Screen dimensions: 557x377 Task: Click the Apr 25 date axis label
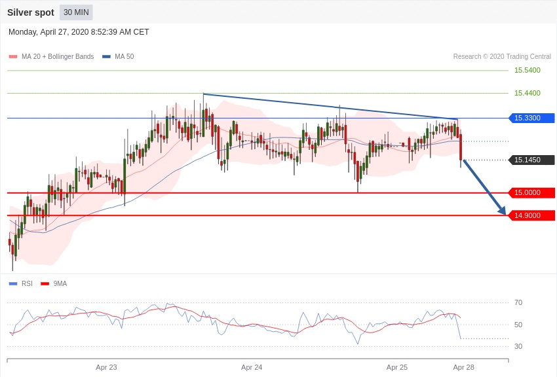coord(397,367)
